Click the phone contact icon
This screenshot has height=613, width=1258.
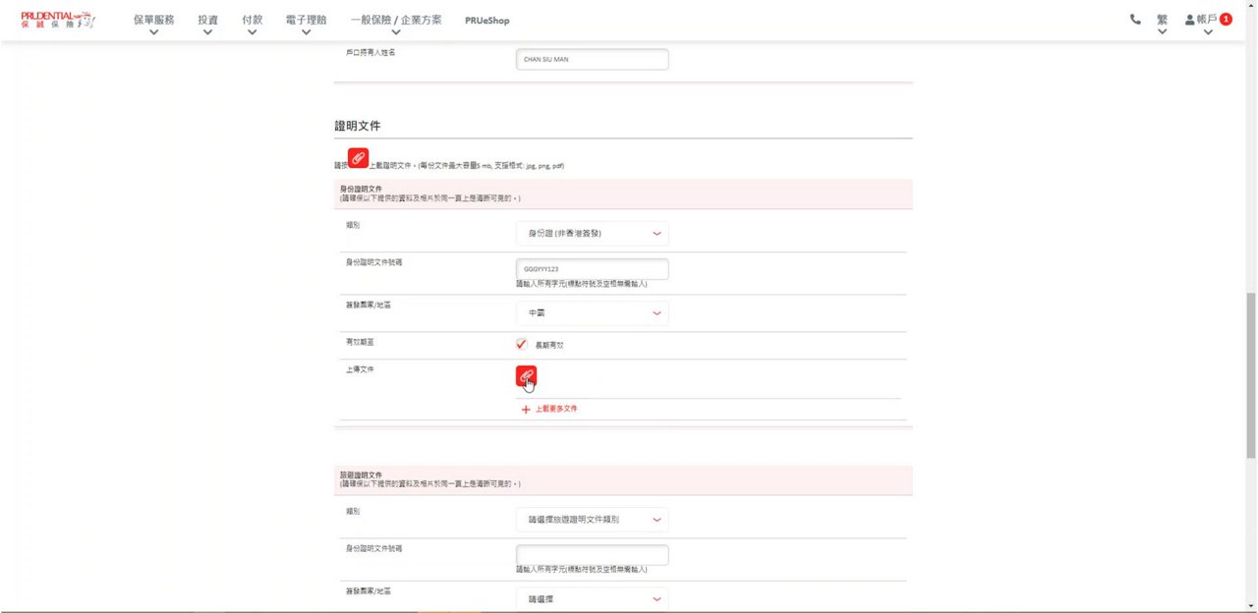point(1135,20)
